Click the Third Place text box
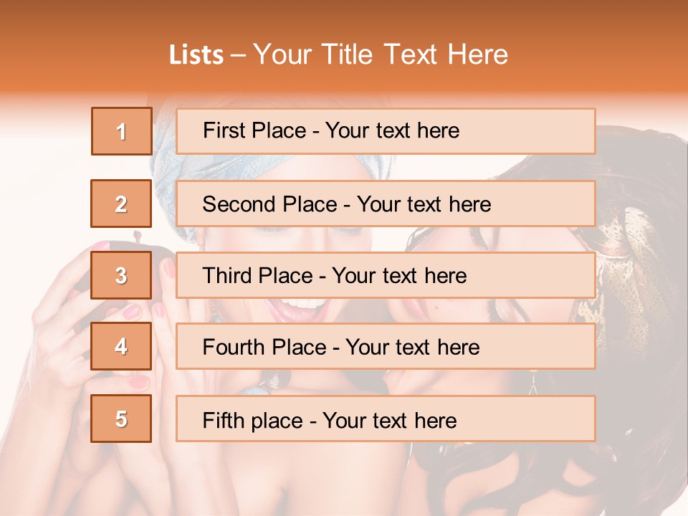Image resolution: width=688 pixels, height=516 pixels. (386, 275)
